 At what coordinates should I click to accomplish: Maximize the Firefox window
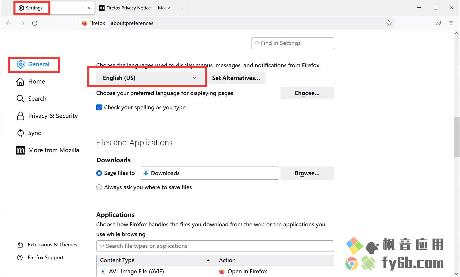[x=435, y=8]
